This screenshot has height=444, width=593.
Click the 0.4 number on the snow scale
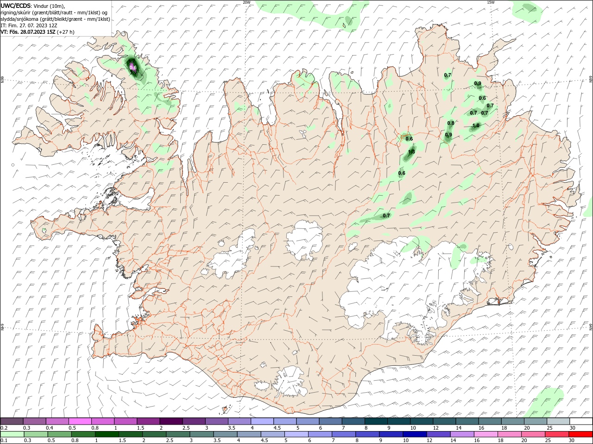point(50,428)
